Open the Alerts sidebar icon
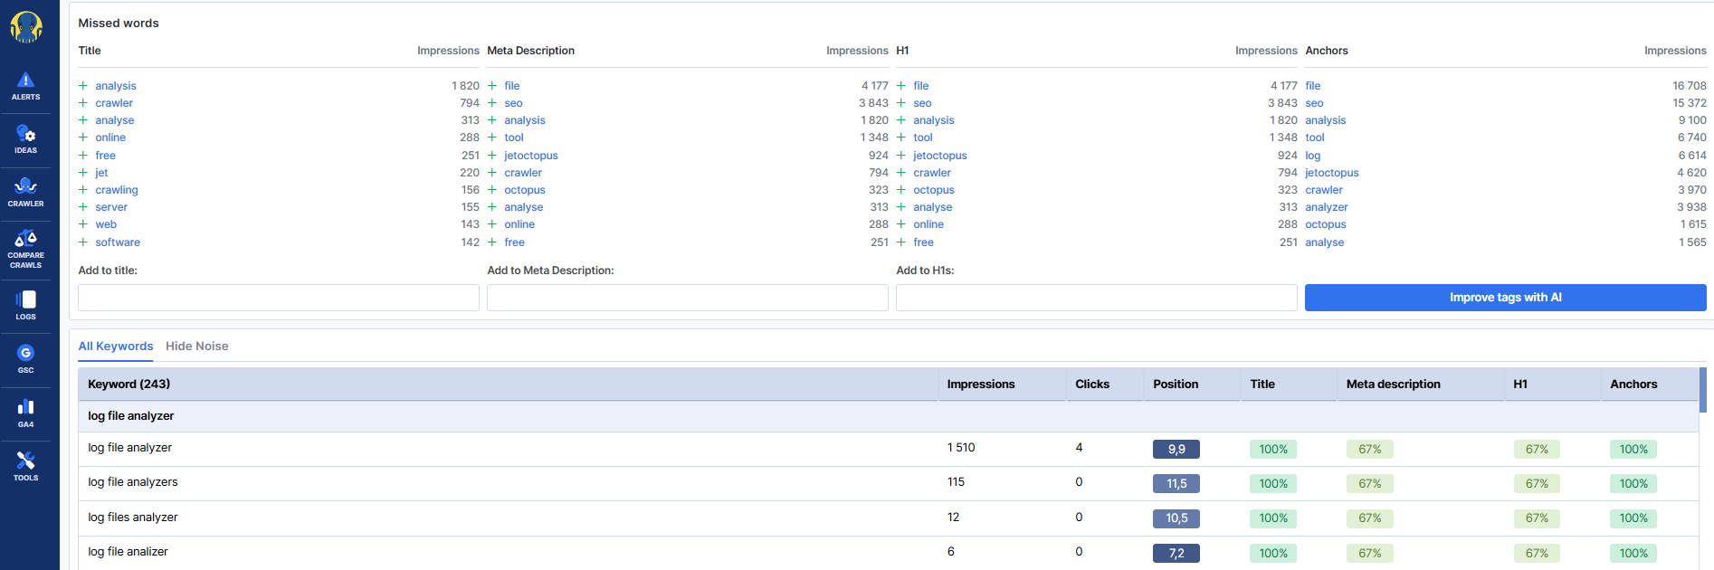 click(25, 86)
